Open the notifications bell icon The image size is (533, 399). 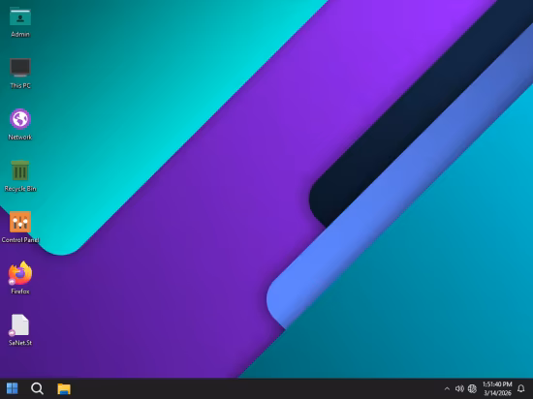[x=520, y=388]
